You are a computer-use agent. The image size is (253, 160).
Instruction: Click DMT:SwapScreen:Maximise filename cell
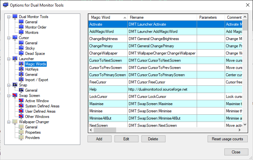click(162, 104)
